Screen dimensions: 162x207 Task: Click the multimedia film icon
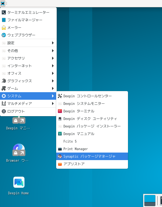point(4,103)
